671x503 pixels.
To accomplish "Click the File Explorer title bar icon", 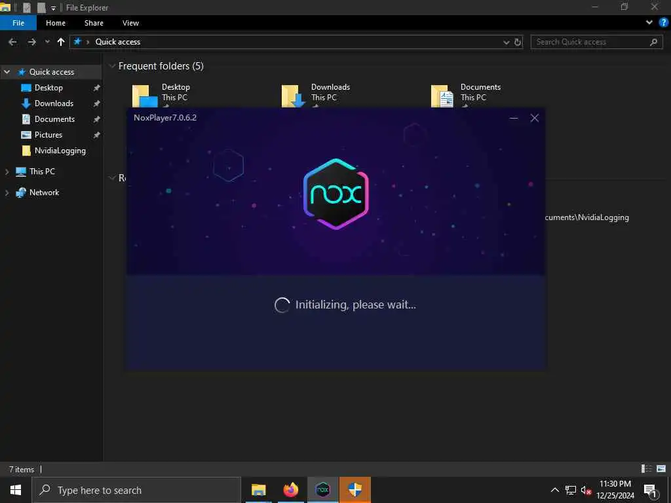I will pyautogui.click(x=5, y=7).
